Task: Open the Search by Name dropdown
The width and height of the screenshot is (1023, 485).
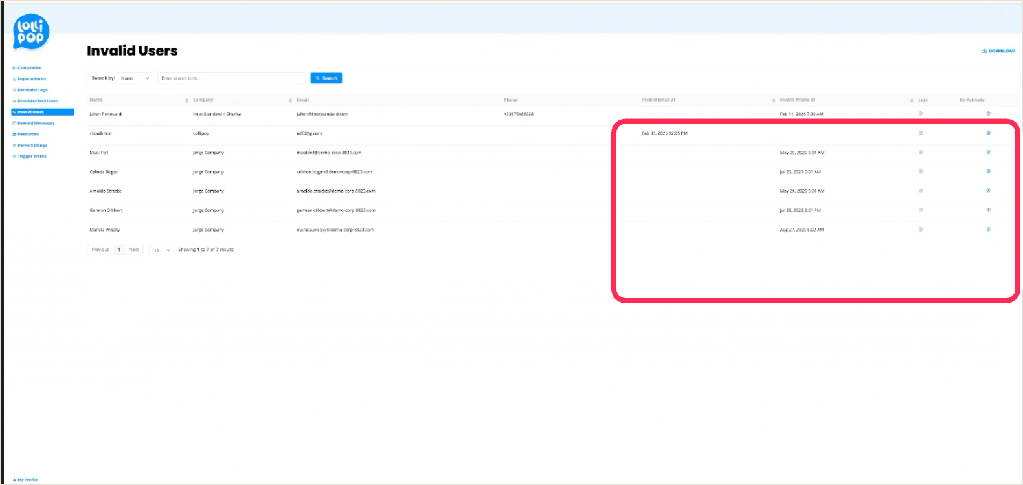Action: 135,78
